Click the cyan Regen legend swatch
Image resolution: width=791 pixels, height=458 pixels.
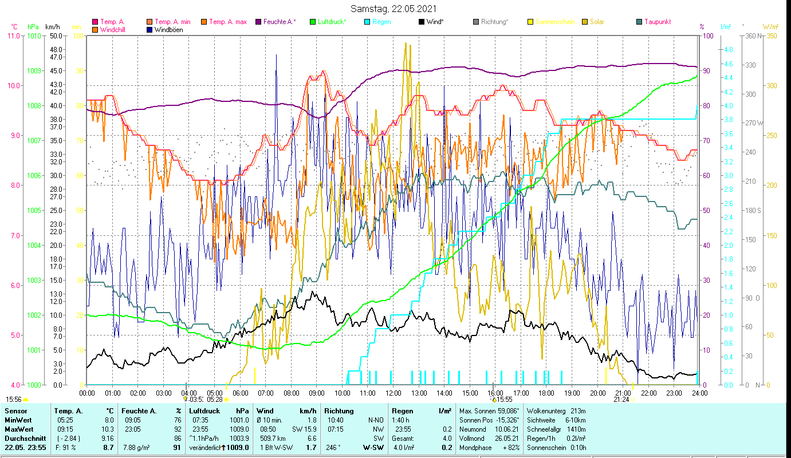click(x=367, y=22)
